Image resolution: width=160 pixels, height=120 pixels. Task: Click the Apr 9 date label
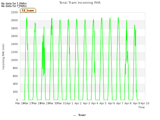coord(136,103)
